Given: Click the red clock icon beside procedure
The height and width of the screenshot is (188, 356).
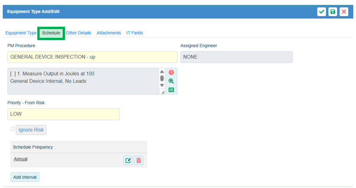Looking at the screenshot, I should pyautogui.click(x=171, y=72).
